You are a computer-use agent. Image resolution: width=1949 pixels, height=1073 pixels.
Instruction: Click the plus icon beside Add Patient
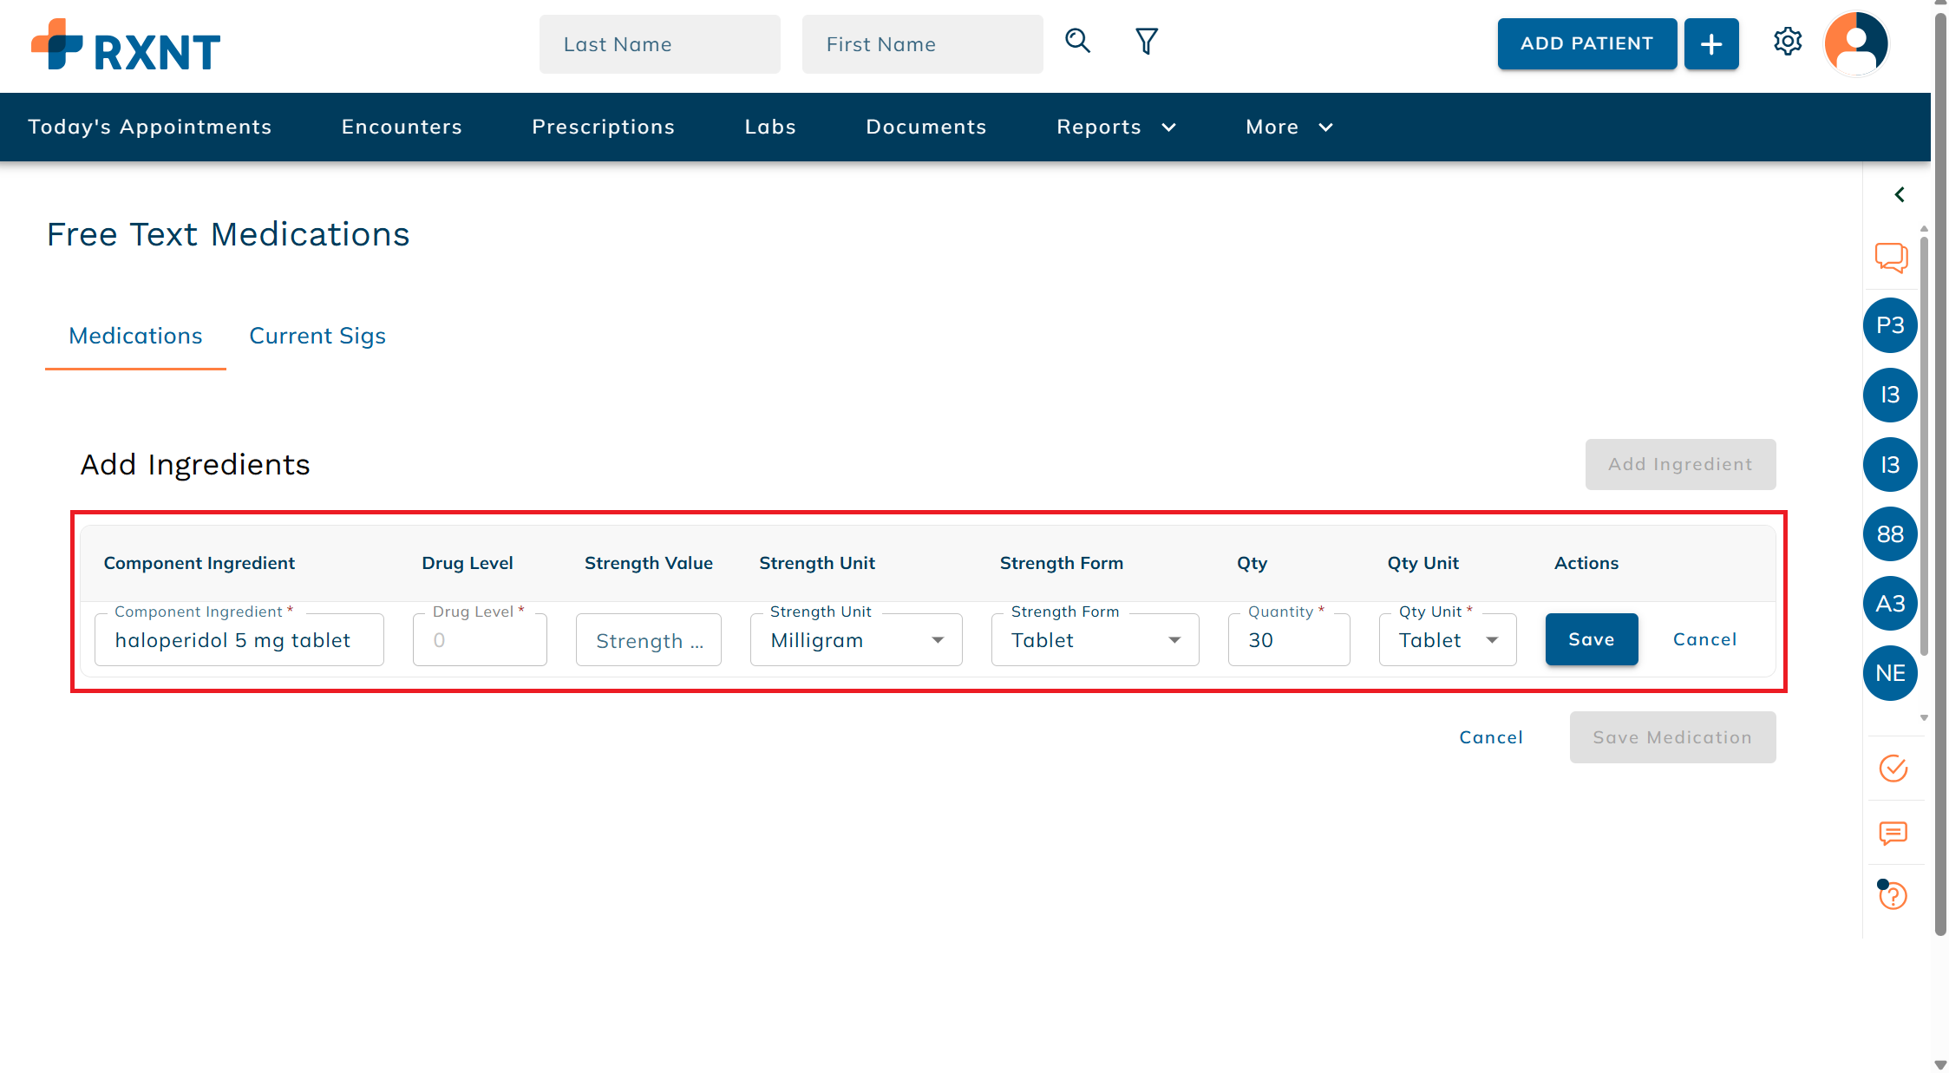click(1710, 43)
